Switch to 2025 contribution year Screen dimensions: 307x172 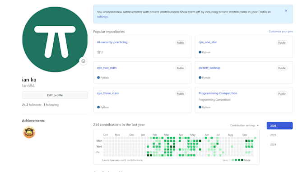tap(273, 135)
